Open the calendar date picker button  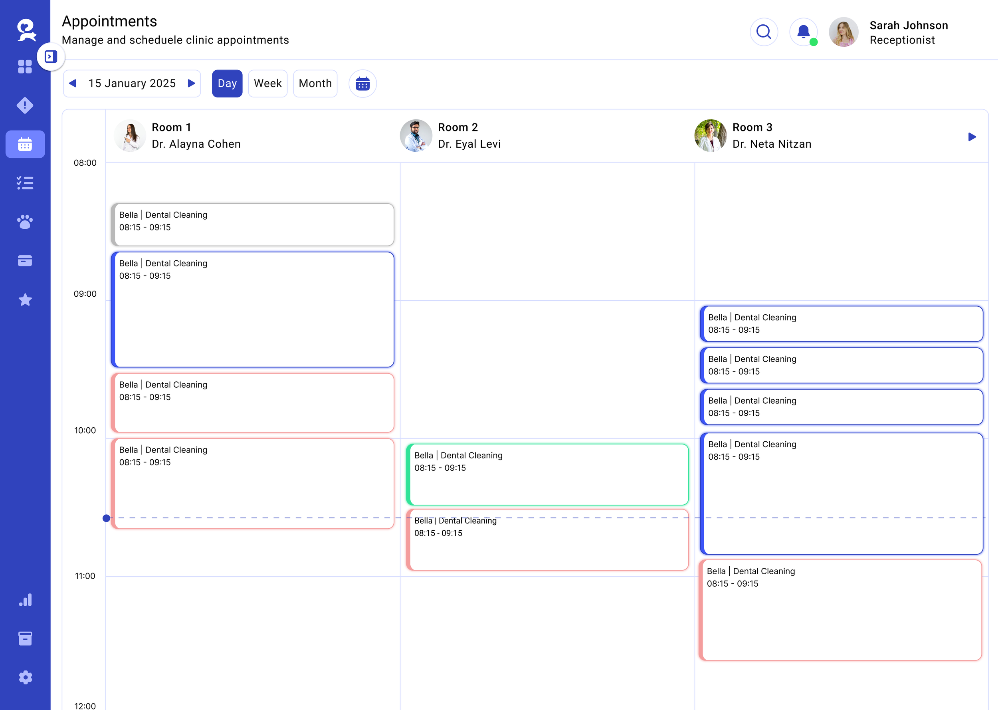362,83
